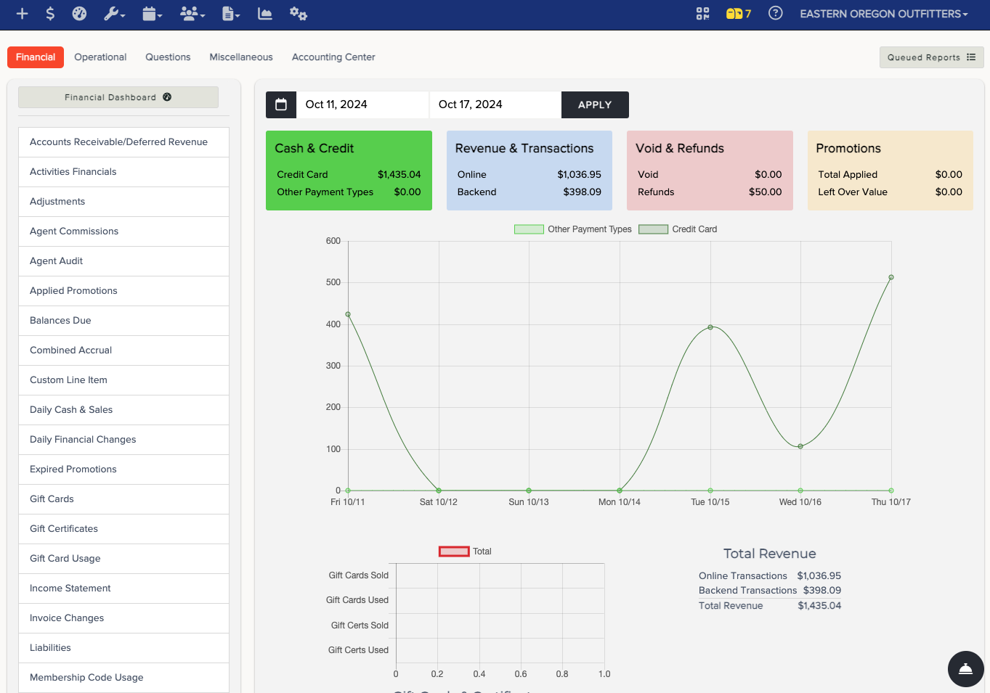Open the concierge bell chat icon

pyautogui.click(x=966, y=669)
